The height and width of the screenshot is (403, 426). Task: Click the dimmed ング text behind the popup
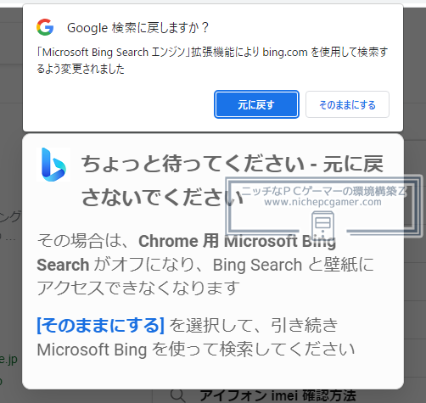click(x=11, y=216)
